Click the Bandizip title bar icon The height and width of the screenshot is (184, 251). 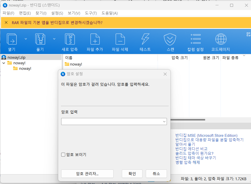tap(5, 5)
